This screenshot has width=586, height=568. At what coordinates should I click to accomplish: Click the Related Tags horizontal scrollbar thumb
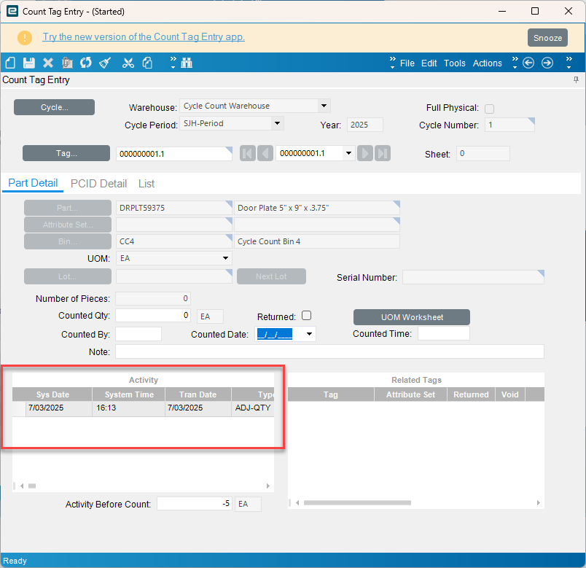pyautogui.click(x=357, y=502)
